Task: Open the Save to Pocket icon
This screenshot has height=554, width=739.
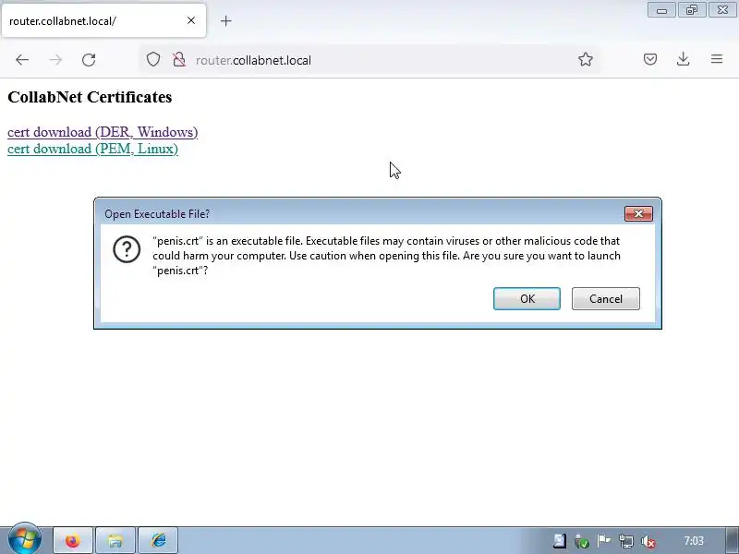Action: (x=650, y=59)
